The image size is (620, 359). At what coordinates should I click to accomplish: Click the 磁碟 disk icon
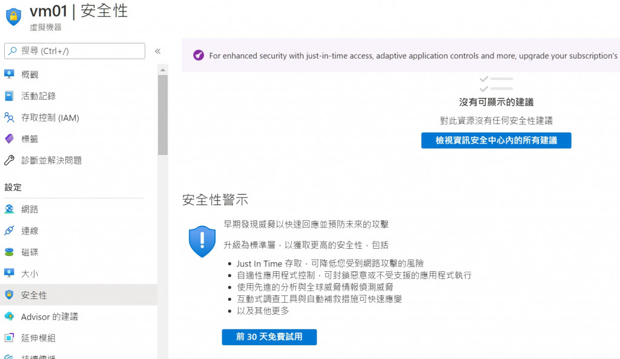(9, 252)
